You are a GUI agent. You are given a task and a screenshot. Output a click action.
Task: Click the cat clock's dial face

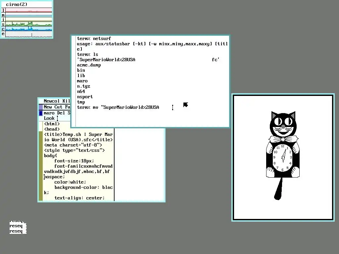[283, 158]
